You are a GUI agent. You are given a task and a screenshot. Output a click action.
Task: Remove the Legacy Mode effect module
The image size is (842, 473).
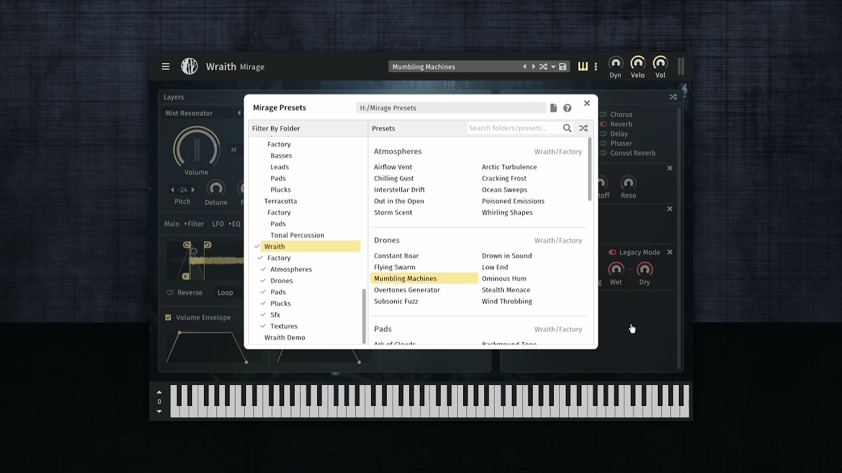click(670, 252)
